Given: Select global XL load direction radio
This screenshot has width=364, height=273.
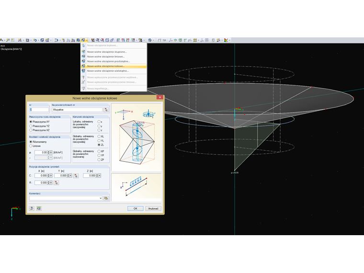Looking at the screenshot, I should 99,136.
